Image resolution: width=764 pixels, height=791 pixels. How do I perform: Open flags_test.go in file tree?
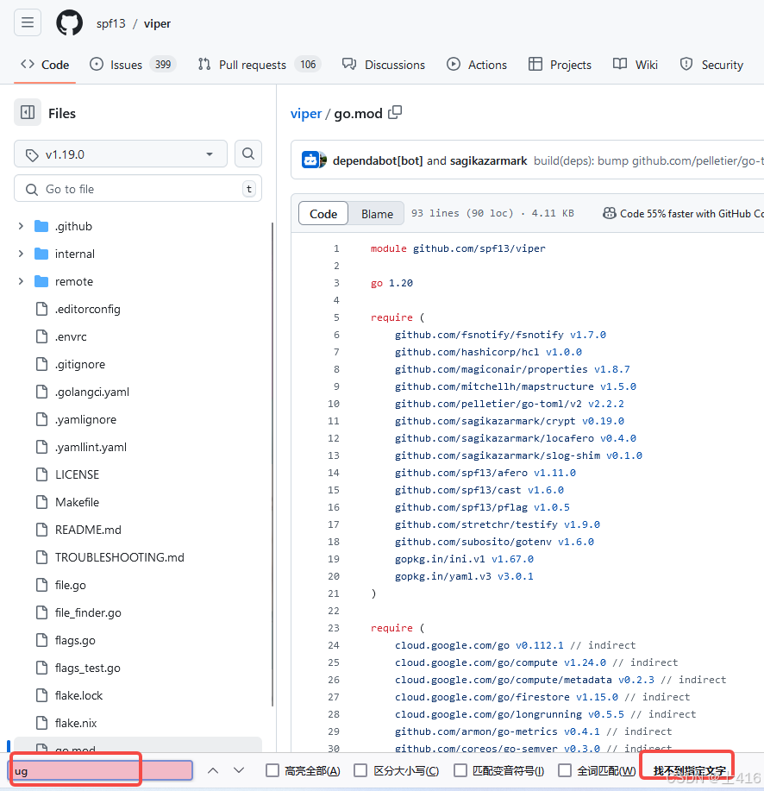click(88, 668)
